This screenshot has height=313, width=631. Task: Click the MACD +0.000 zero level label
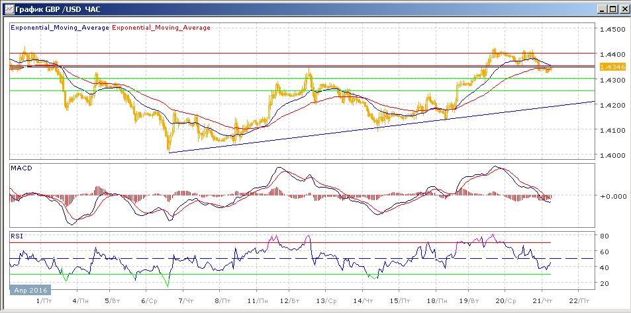coord(610,197)
